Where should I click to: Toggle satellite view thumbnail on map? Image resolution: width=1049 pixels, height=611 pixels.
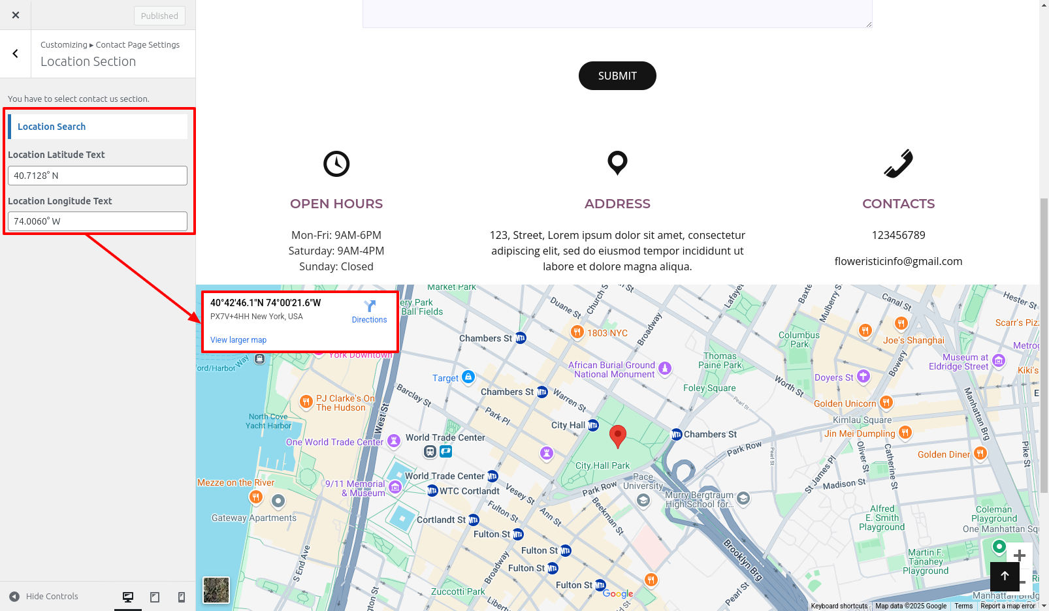[x=216, y=590]
